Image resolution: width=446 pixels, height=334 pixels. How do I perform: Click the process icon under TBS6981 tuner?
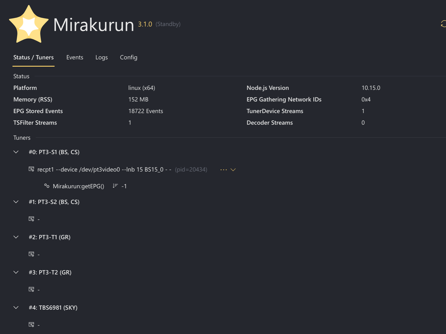click(31, 325)
